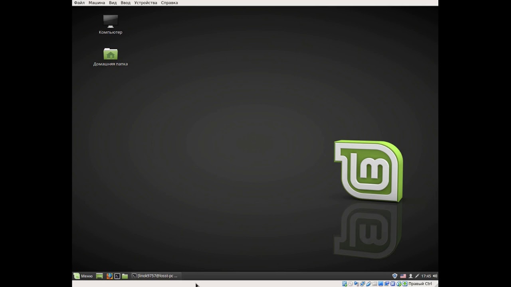
Task: Open the Компьютер desktop icon
Action: tap(111, 25)
